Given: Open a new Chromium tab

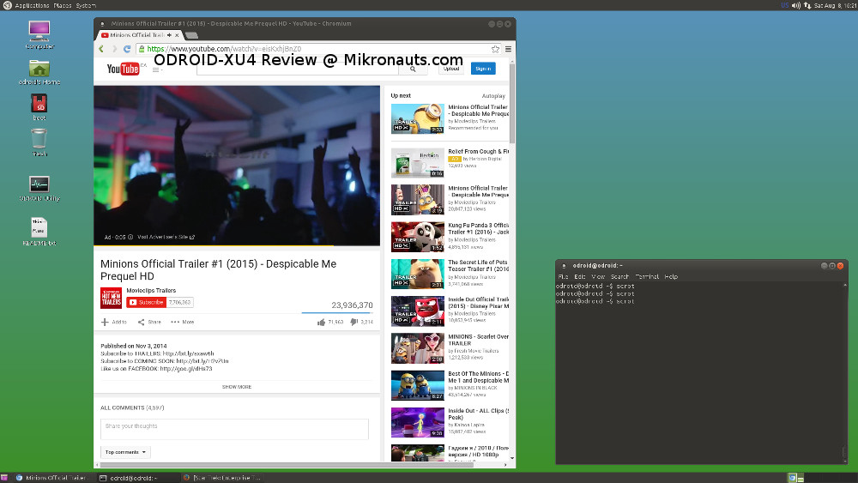Looking at the screenshot, I should (x=191, y=35).
